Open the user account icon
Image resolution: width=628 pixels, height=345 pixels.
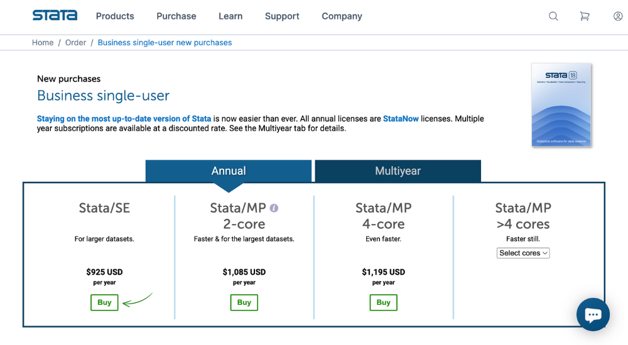click(x=618, y=16)
